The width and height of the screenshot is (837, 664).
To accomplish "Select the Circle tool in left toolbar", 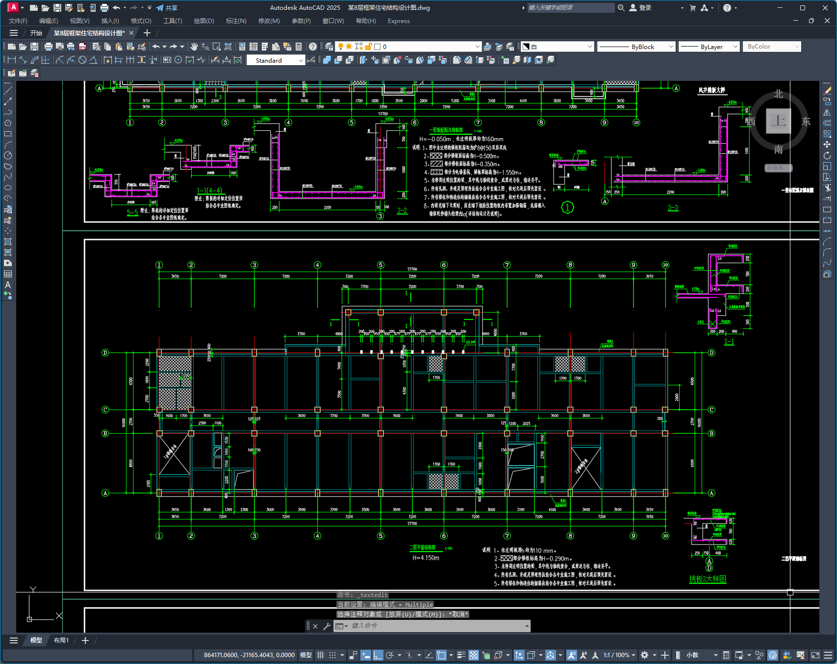I will 8,155.
